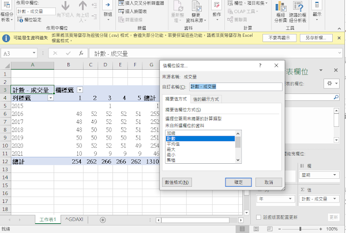Click 不要再顯示 on the warning bar
The height and width of the screenshot is (233, 346).
tap(279, 38)
